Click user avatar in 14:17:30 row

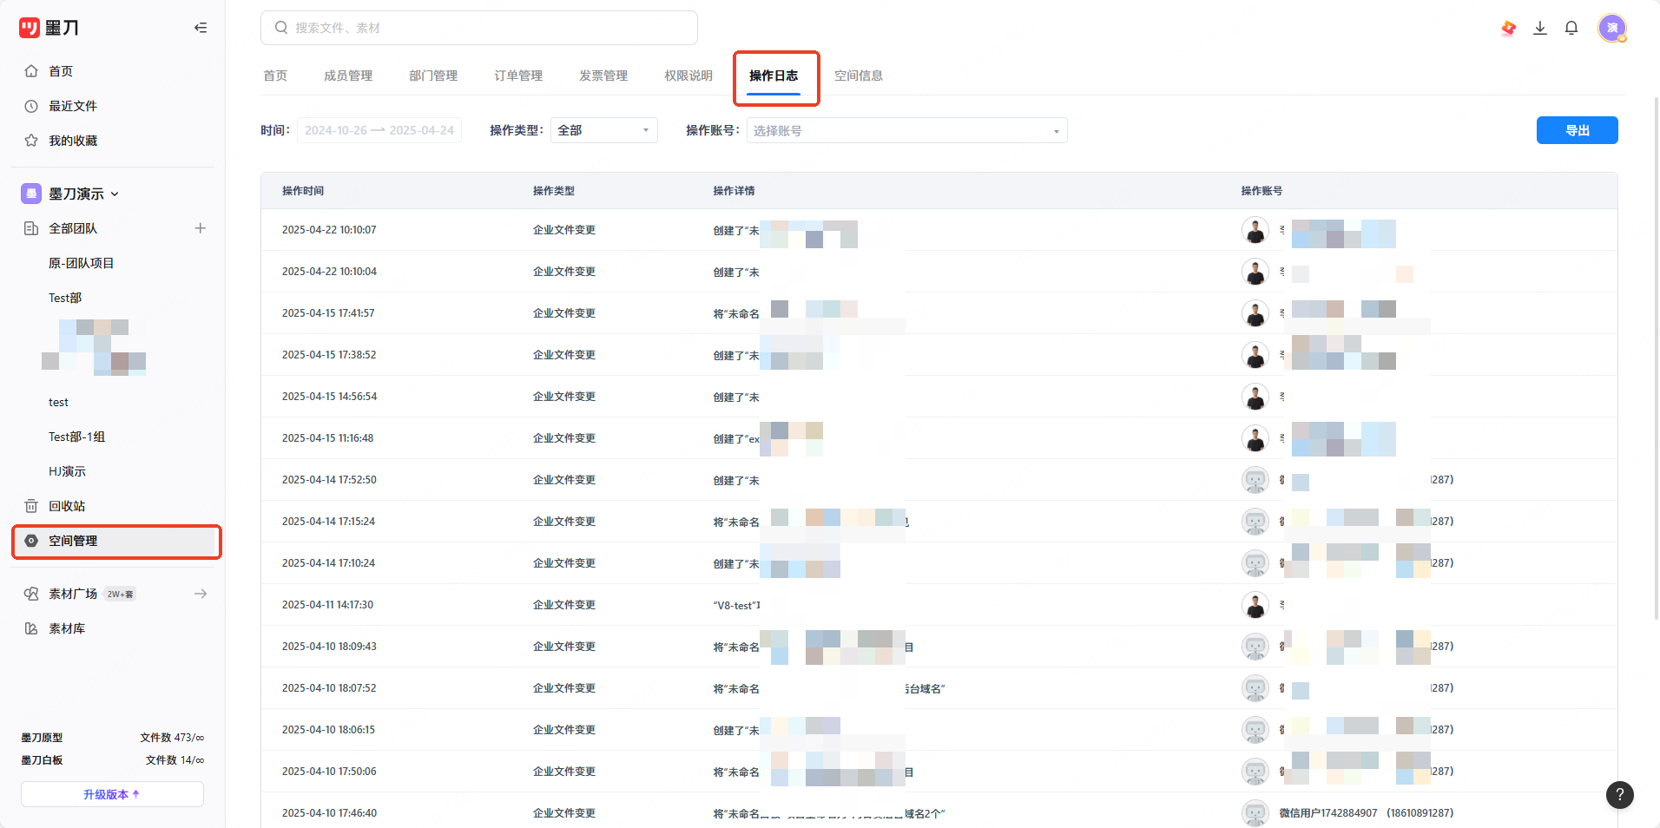pyautogui.click(x=1255, y=605)
